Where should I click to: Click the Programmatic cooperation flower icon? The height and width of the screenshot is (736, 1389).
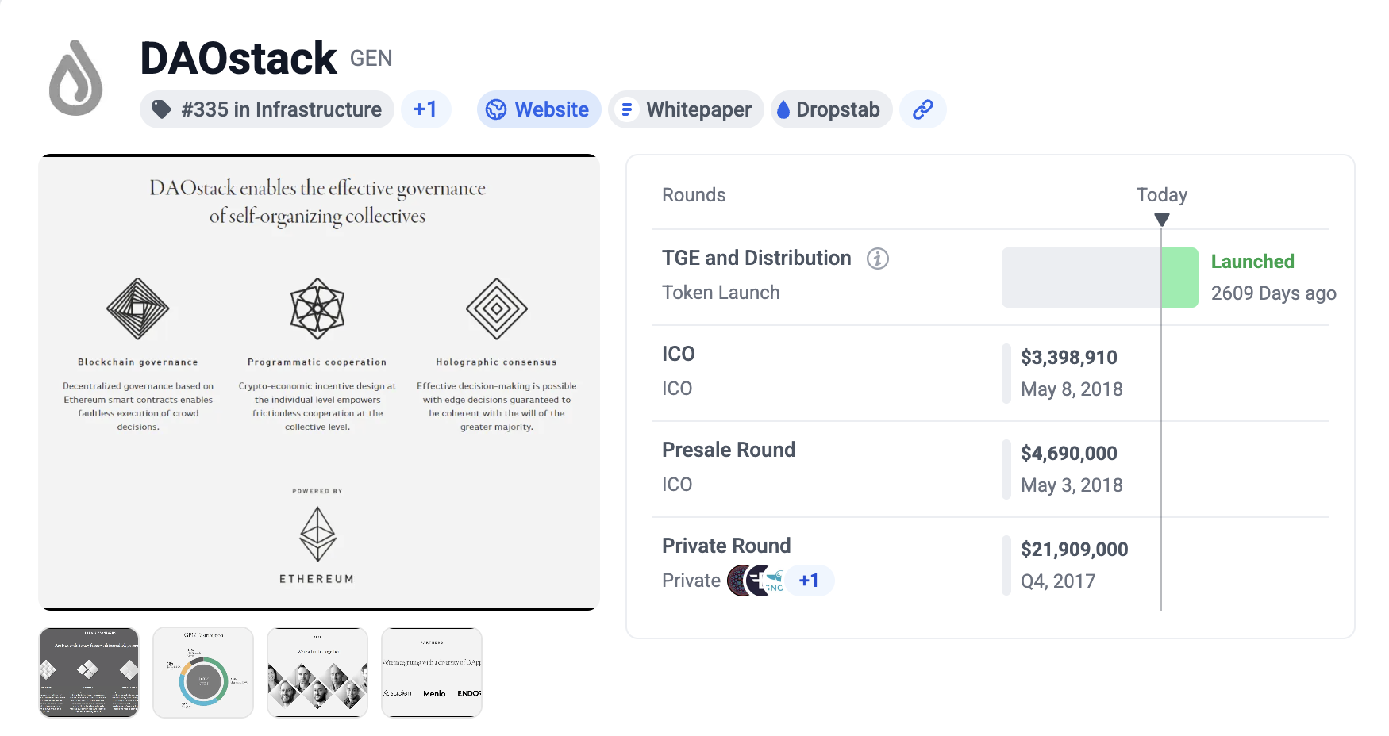pos(317,309)
